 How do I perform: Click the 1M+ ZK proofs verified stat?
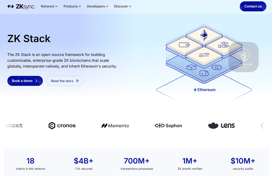[x=190, y=164]
